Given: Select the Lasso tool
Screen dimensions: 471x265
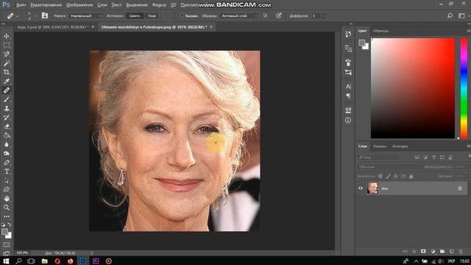Looking at the screenshot, I should point(7,54).
